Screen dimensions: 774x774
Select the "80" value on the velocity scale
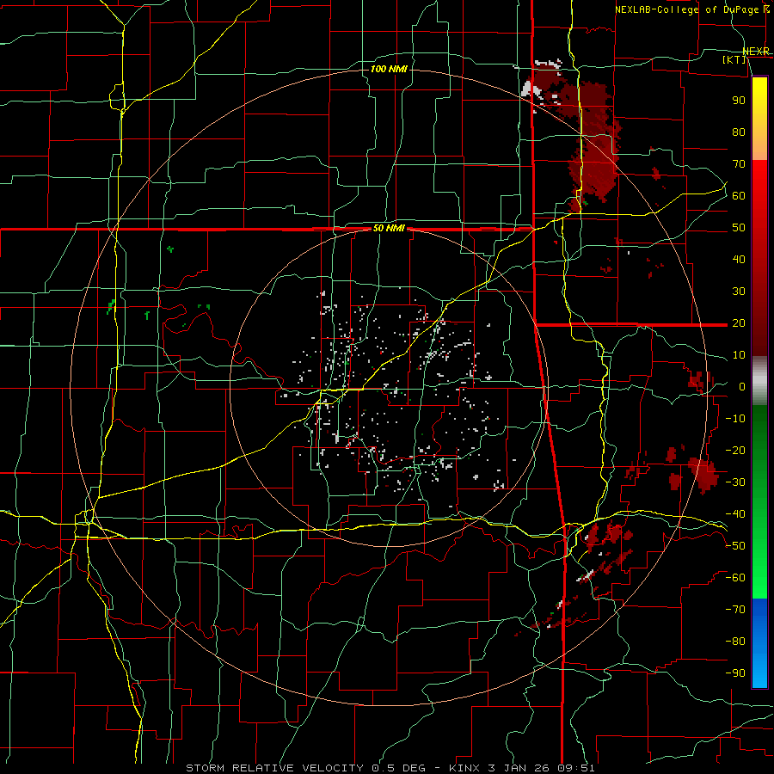point(739,132)
